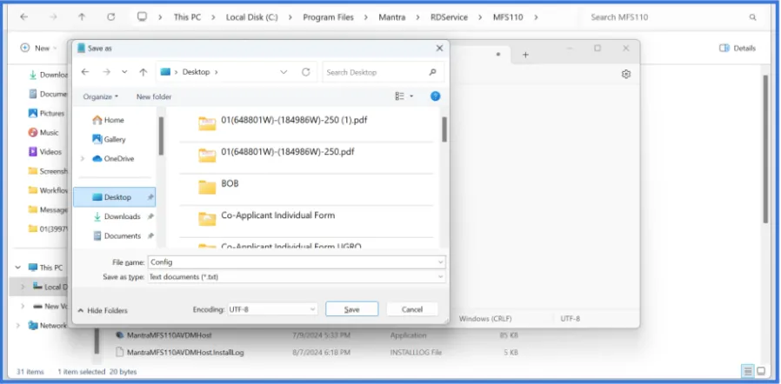The height and width of the screenshot is (384, 781).
Task: Open Notepad settings gear icon
Action: [625, 75]
